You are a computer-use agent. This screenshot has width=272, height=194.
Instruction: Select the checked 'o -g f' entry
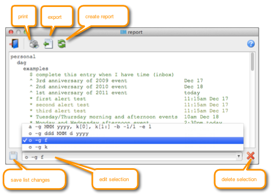tap(133, 140)
